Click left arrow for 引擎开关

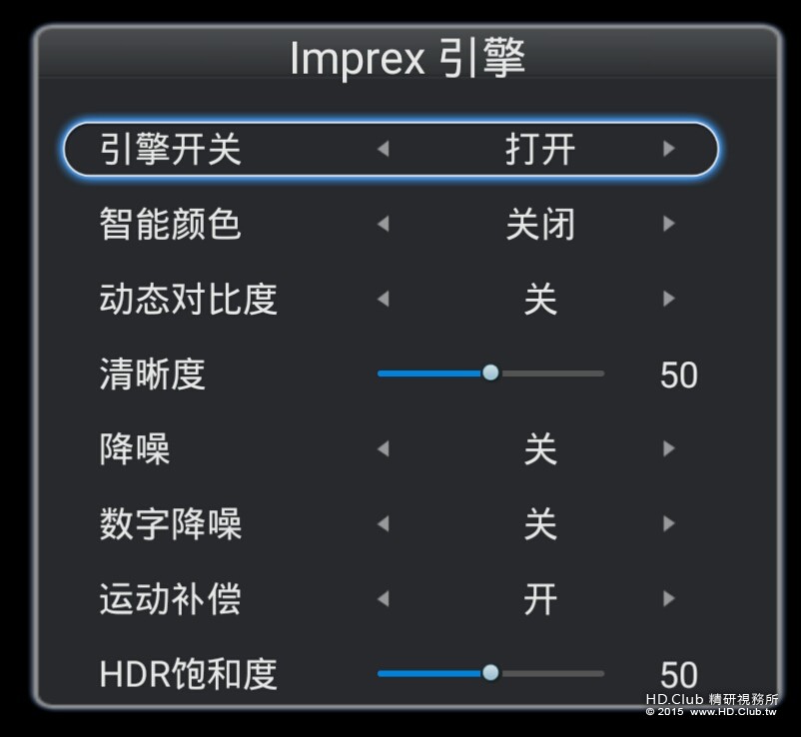383,150
